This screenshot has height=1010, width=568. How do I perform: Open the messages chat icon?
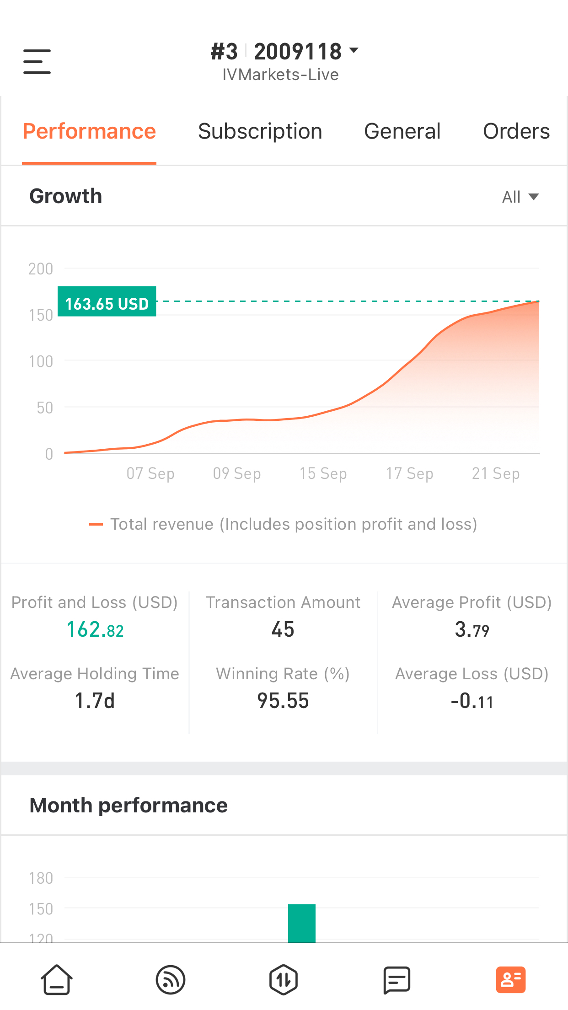(397, 980)
